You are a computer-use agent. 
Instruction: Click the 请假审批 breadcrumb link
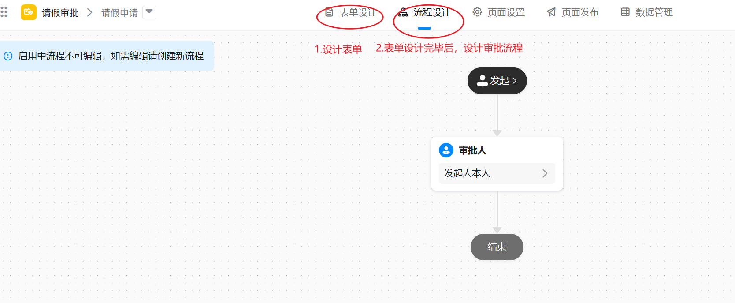point(60,13)
